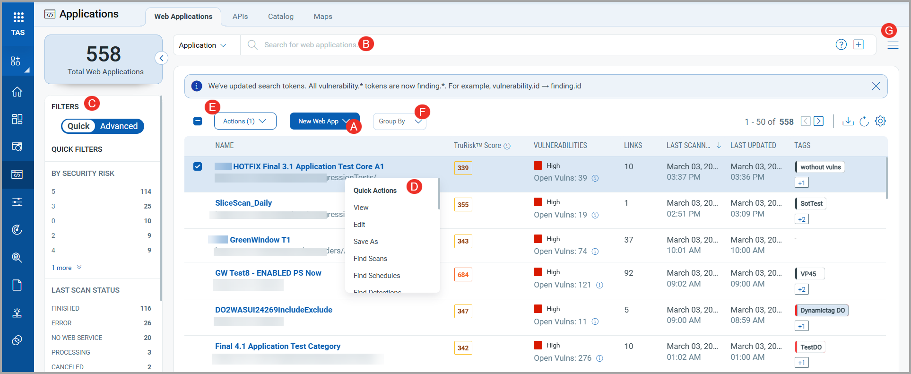The height and width of the screenshot is (374, 911).
Task: Open the hamburger menu at top right
Action: pos(893,45)
